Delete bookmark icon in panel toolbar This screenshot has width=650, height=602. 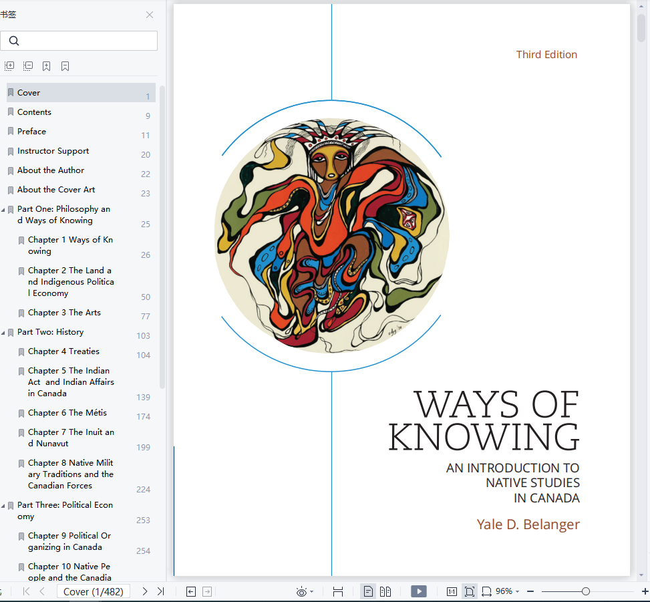coord(65,66)
